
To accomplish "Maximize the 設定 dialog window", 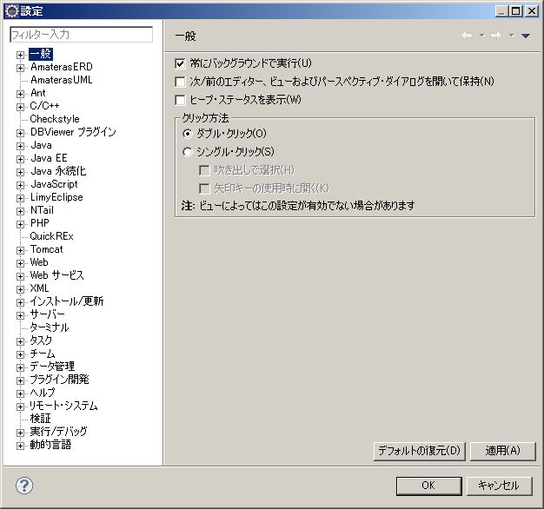I will click(x=516, y=11).
